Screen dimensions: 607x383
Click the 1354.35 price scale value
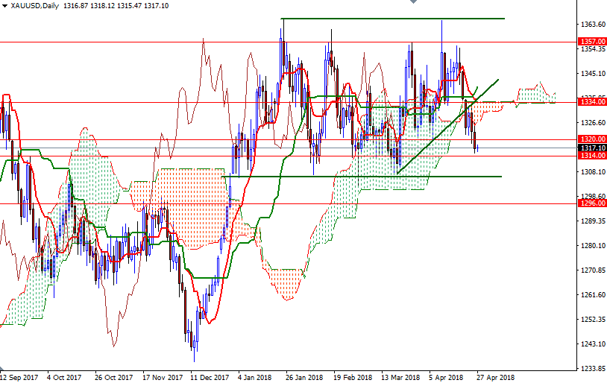click(593, 49)
